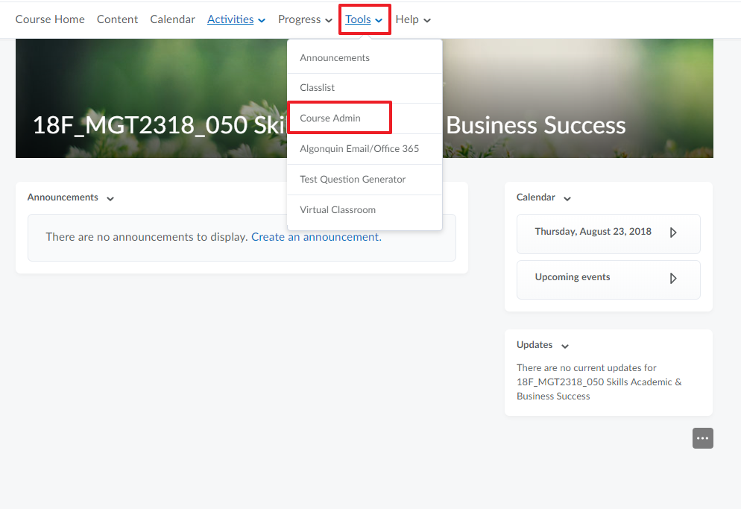
Task: Click the Create an announcement link
Action: tap(316, 237)
